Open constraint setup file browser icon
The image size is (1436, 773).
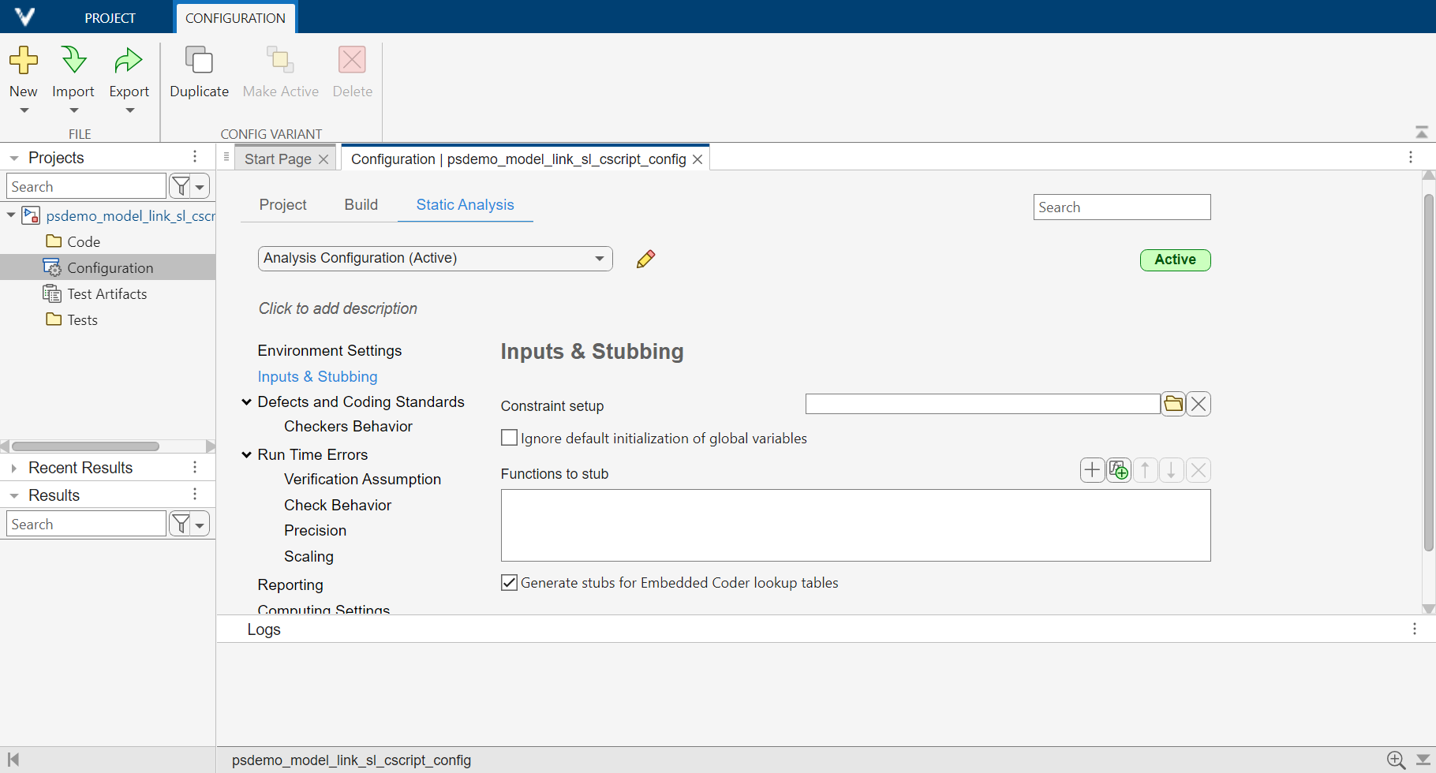coord(1172,403)
